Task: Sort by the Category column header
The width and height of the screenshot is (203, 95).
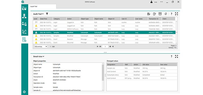Action: pyautogui.click(x=60, y=19)
